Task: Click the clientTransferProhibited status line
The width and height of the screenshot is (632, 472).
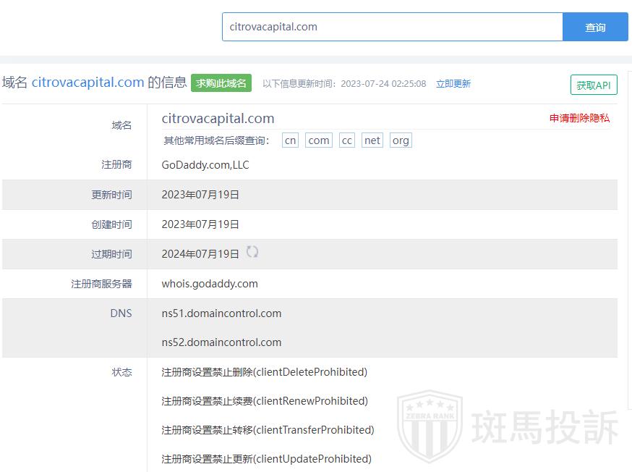Action: tap(268, 430)
